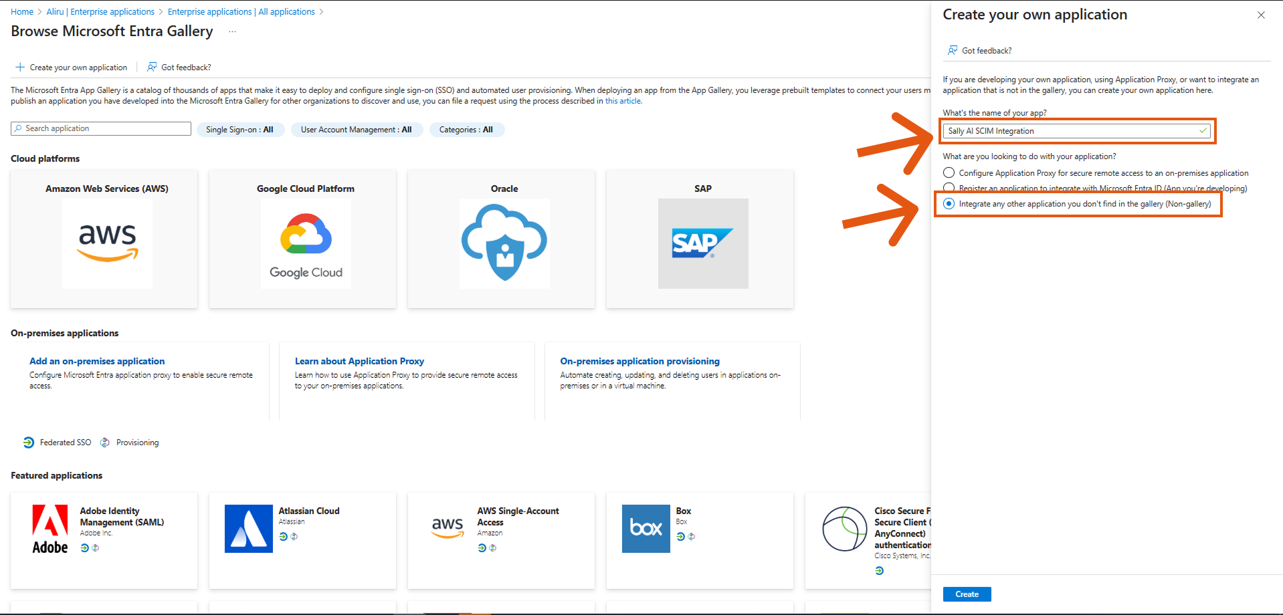
Task: Open the SAP application tile
Action: [x=702, y=243]
